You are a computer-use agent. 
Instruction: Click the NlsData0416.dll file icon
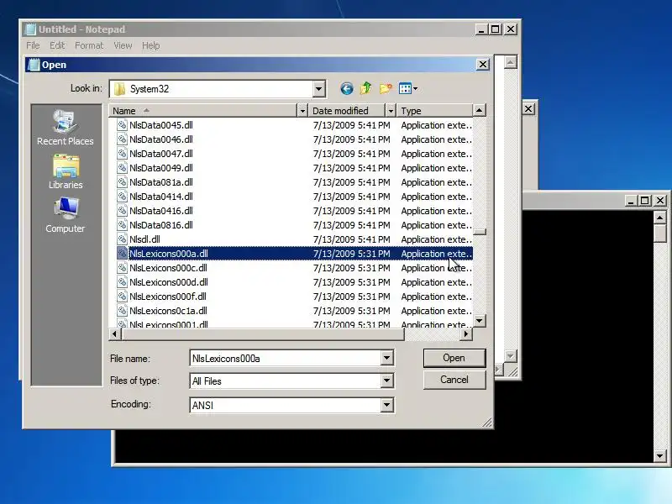tap(123, 211)
